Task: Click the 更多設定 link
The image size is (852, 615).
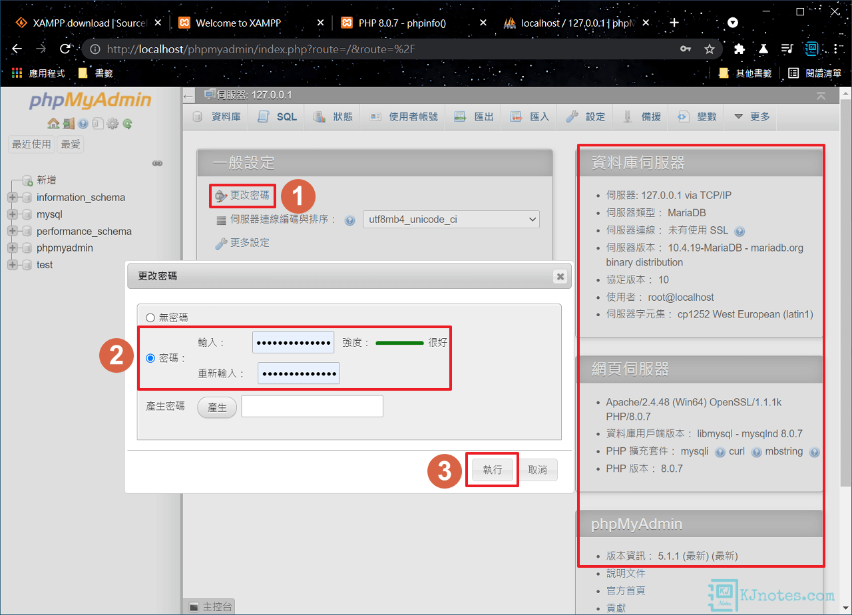Action: [250, 243]
